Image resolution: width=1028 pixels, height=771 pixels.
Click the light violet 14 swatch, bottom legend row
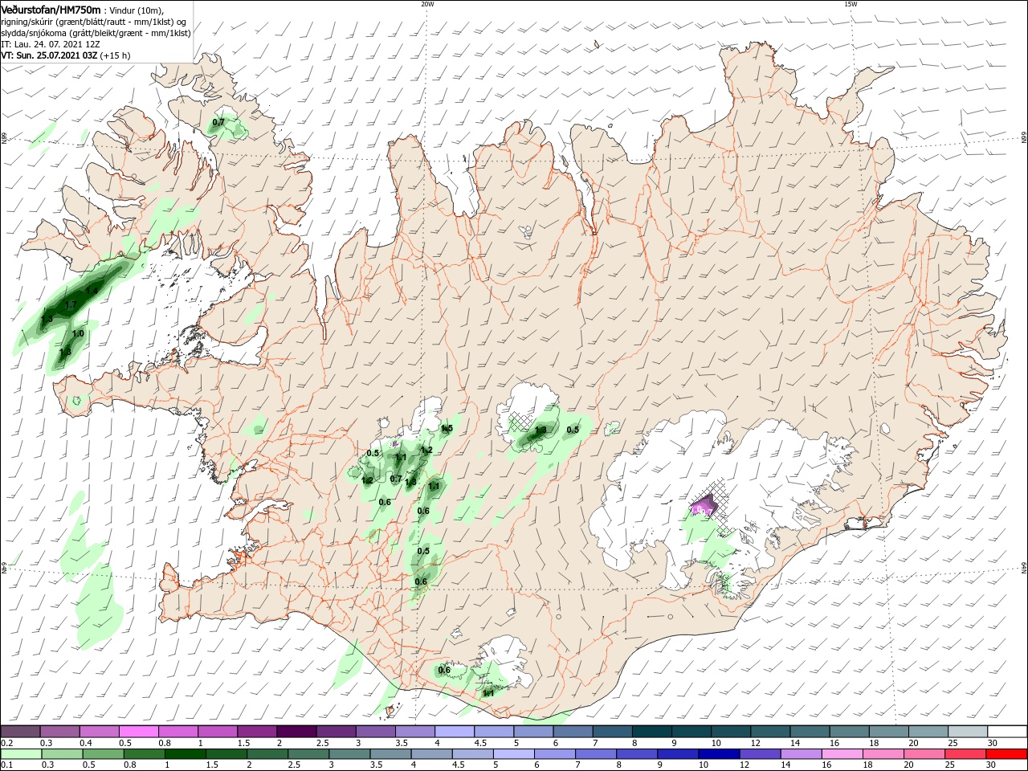pos(802,754)
